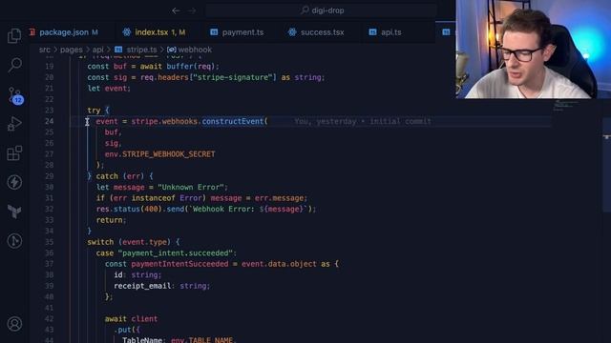Switch to the index.tsx tab
611x343 pixels.
[154, 32]
